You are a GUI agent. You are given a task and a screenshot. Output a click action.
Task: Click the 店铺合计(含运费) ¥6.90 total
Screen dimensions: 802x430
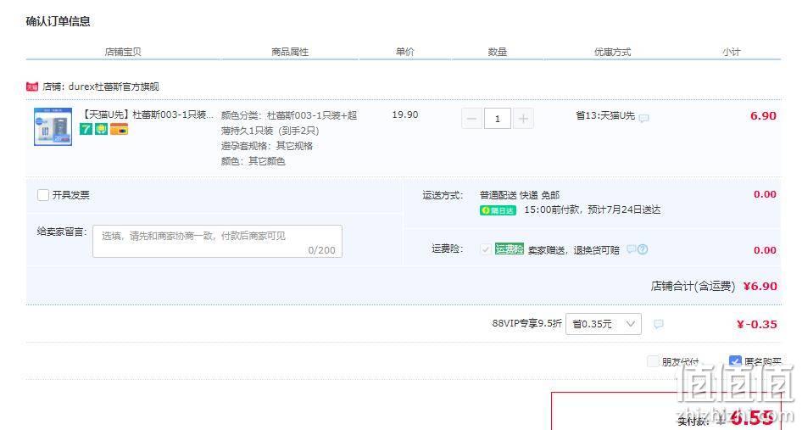tap(714, 286)
